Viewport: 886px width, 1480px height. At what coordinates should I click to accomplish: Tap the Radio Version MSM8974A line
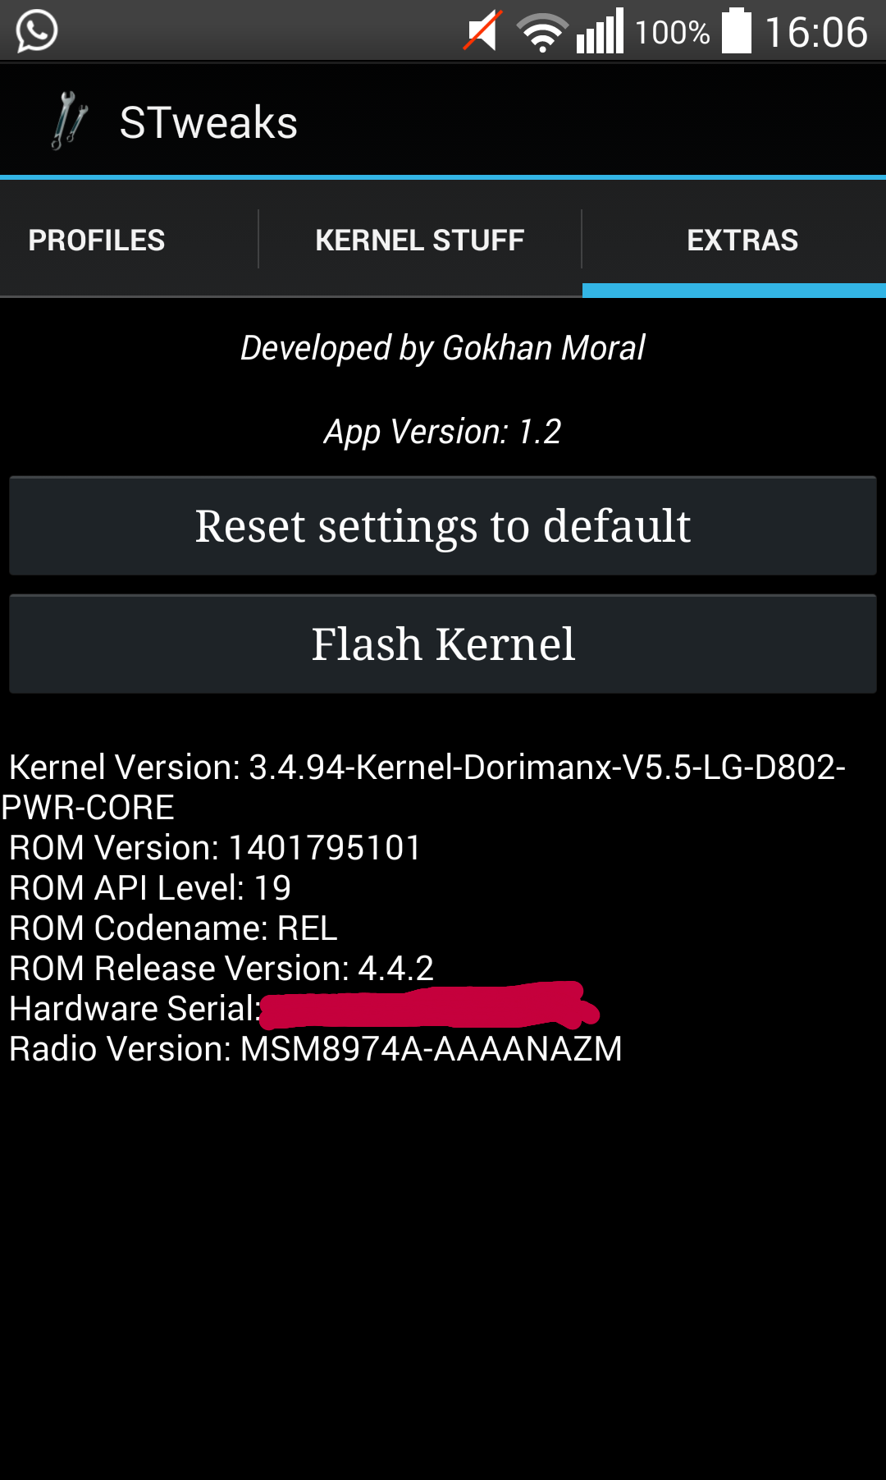[x=315, y=1048]
